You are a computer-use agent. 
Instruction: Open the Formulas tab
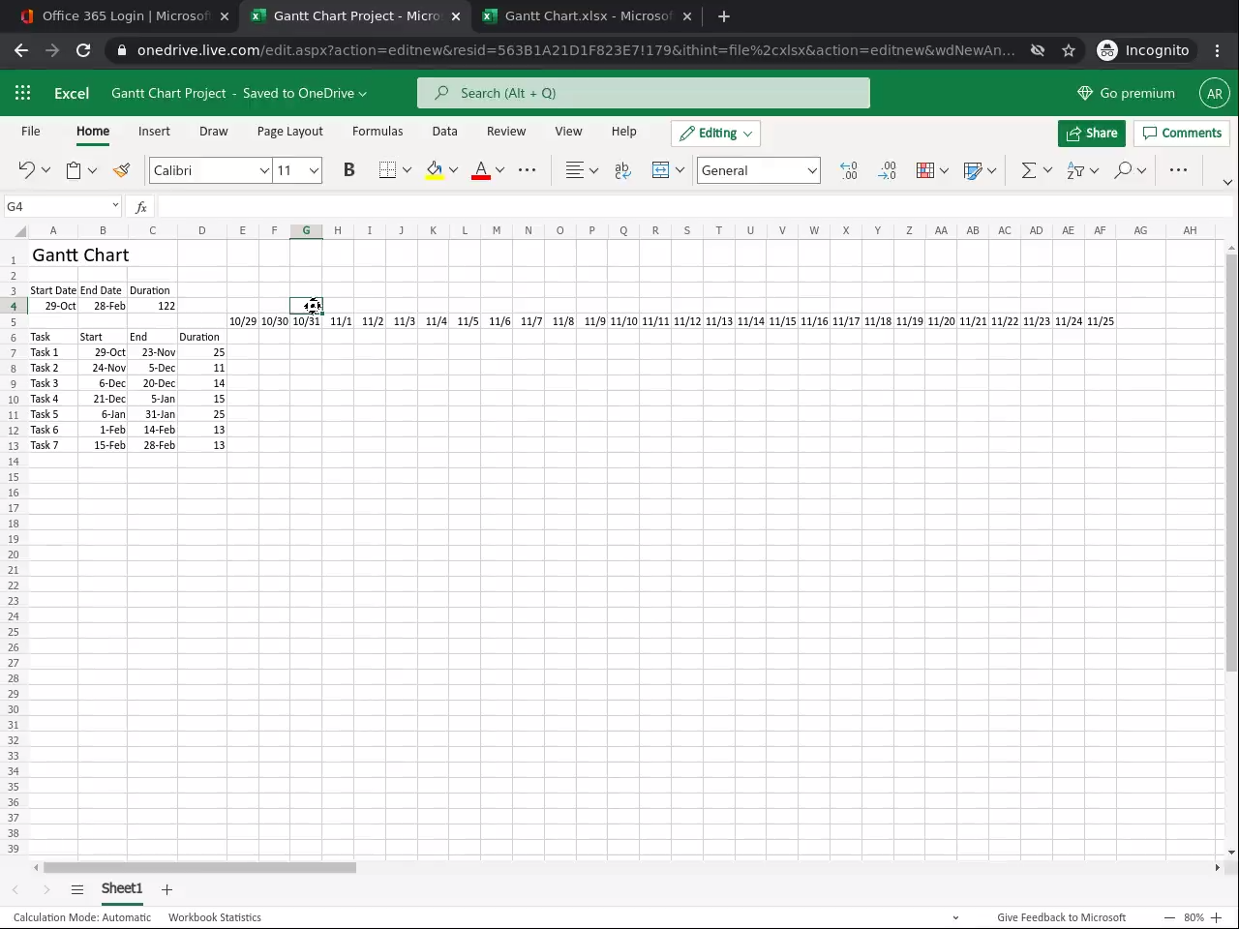pyautogui.click(x=378, y=132)
